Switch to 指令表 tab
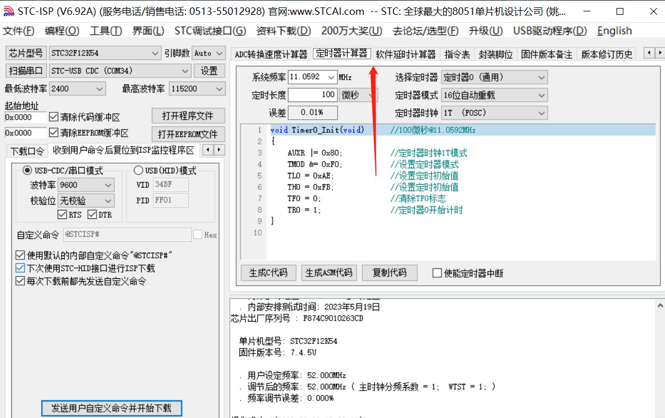The width and height of the screenshot is (665, 418). pyautogui.click(x=457, y=54)
